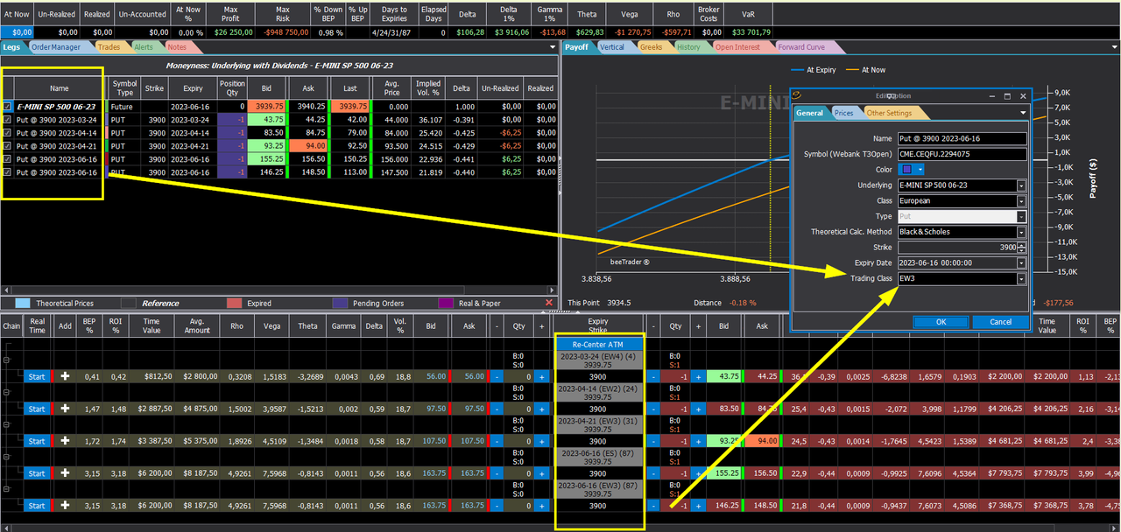Open the Edit Option tabs overflow arrow

(x=1022, y=113)
